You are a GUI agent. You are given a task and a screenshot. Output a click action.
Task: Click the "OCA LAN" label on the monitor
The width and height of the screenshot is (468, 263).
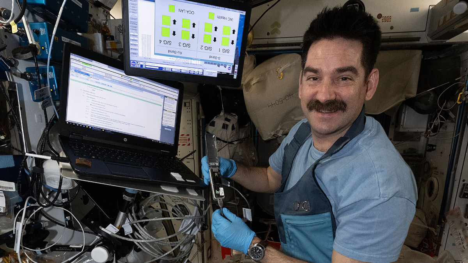tap(186, 12)
